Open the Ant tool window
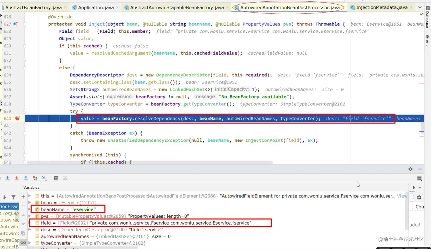 tap(427, 40)
